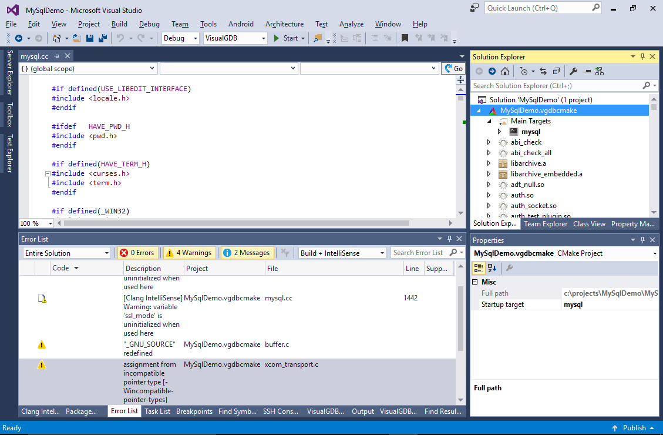Click the Publish button in status bar
Viewport: 663px width, 435px height.
(x=634, y=428)
